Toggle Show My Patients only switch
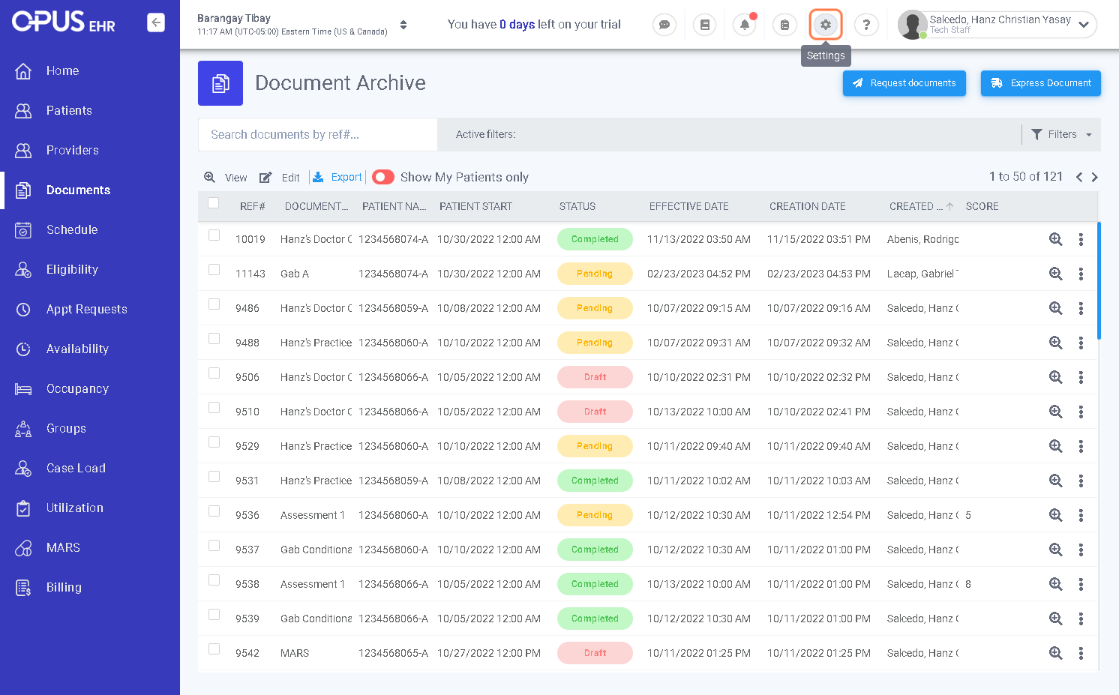Screen dimensions: 1119x695 click(x=383, y=177)
